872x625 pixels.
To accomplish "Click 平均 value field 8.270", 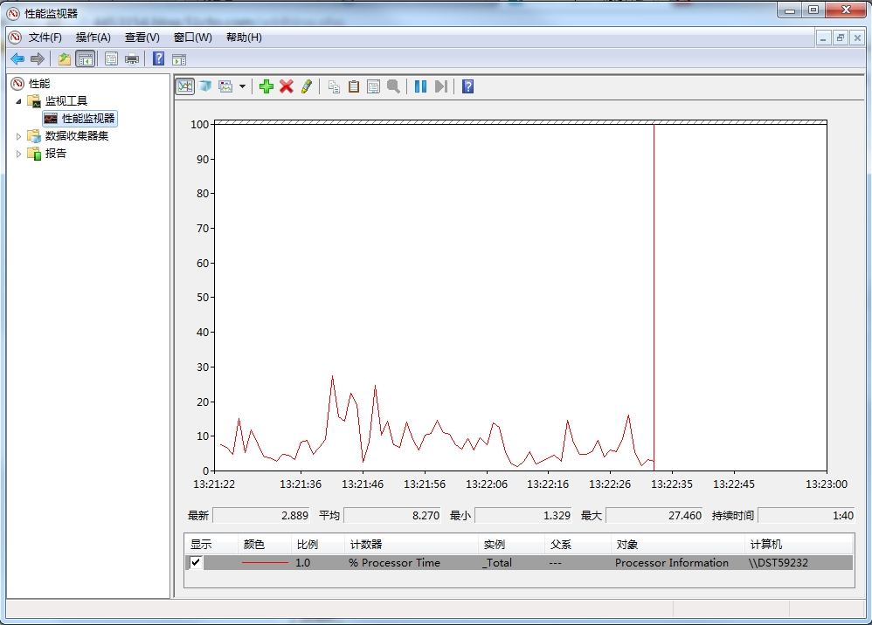I will [392, 516].
